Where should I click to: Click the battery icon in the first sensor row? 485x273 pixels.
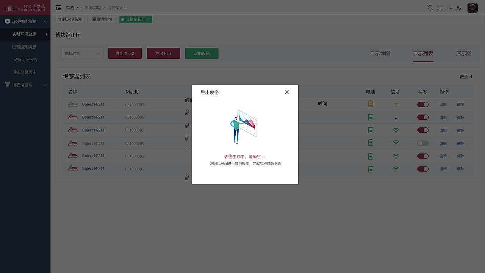[370, 104]
